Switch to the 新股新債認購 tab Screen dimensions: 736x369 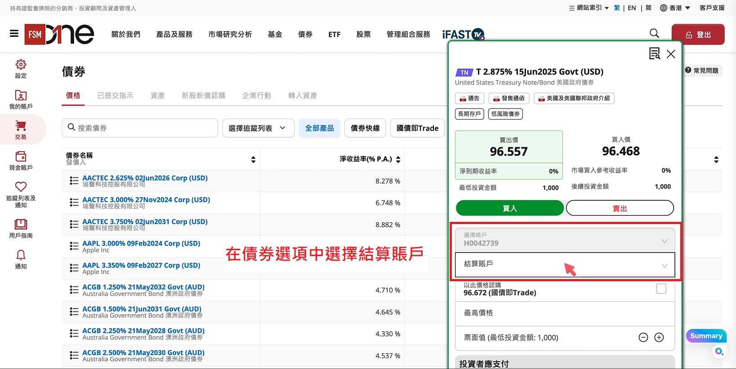coord(204,95)
